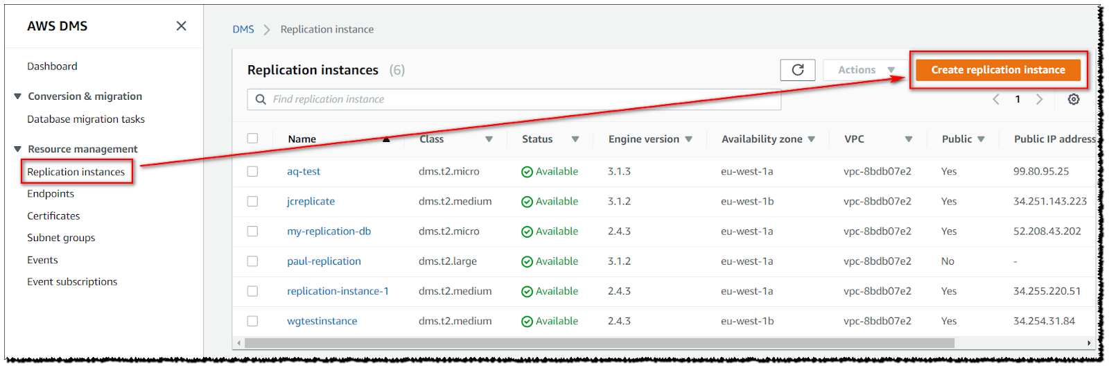This screenshot has height=368, width=1109.
Task: Select the wgtestinstance row checkbox
Action: pyautogui.click(x=252, y=321)
